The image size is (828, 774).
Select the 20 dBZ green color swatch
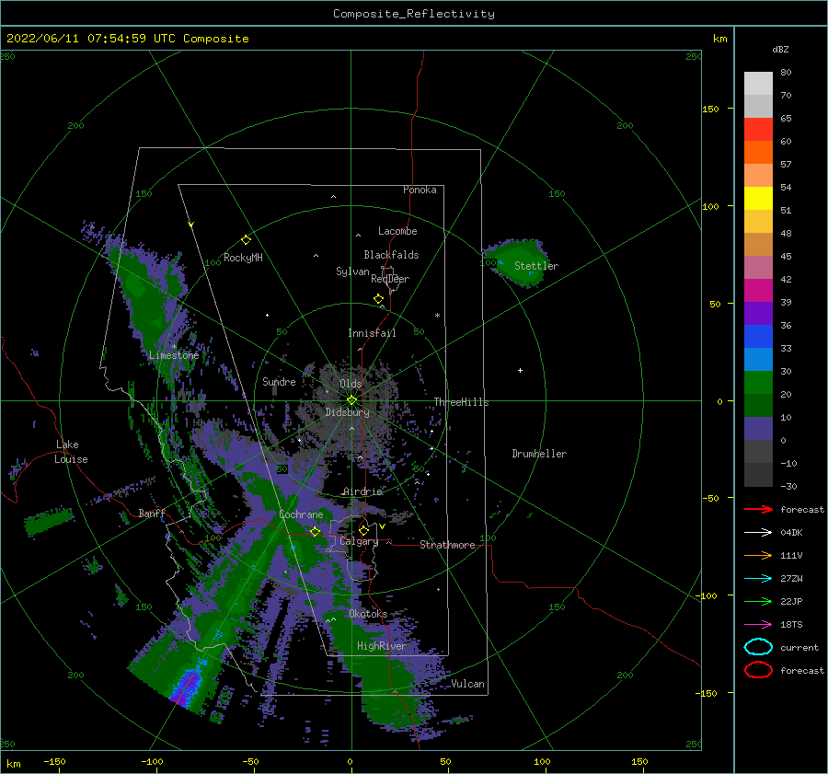758,382
